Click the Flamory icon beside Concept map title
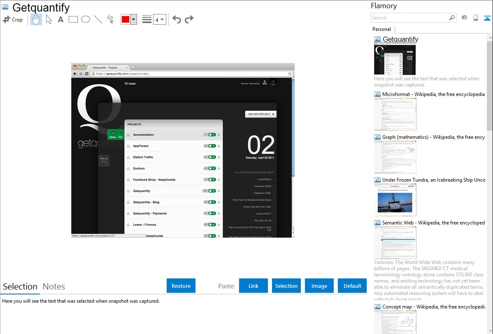Image resolution: width=493 pixels, height=334 pixels. [x=378, y=307]
